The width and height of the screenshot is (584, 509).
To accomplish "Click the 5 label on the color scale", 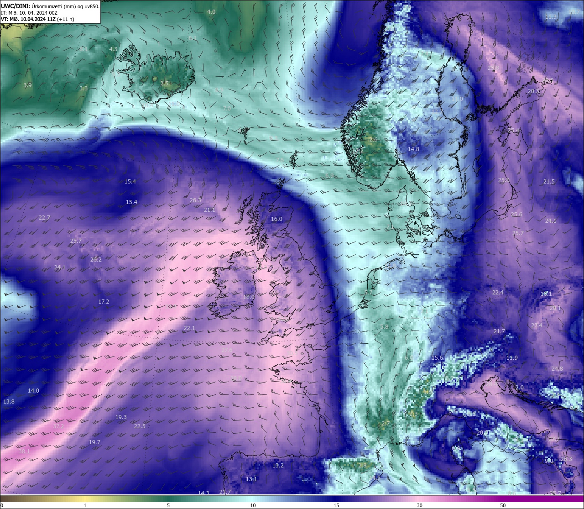I will (168, 505).
